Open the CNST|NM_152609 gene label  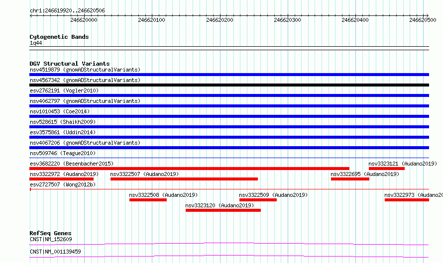coord(51,239)
